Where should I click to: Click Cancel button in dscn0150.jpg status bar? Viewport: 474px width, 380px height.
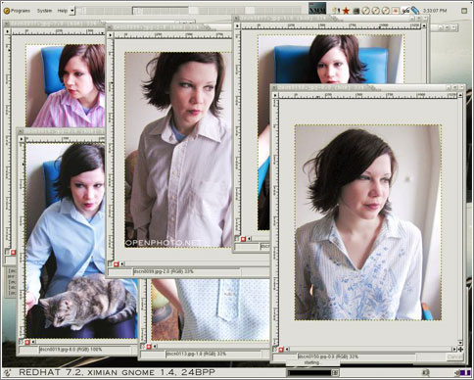454,356
